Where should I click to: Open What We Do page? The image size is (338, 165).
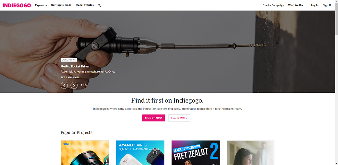pyautogui.click(x=295, y=5)
